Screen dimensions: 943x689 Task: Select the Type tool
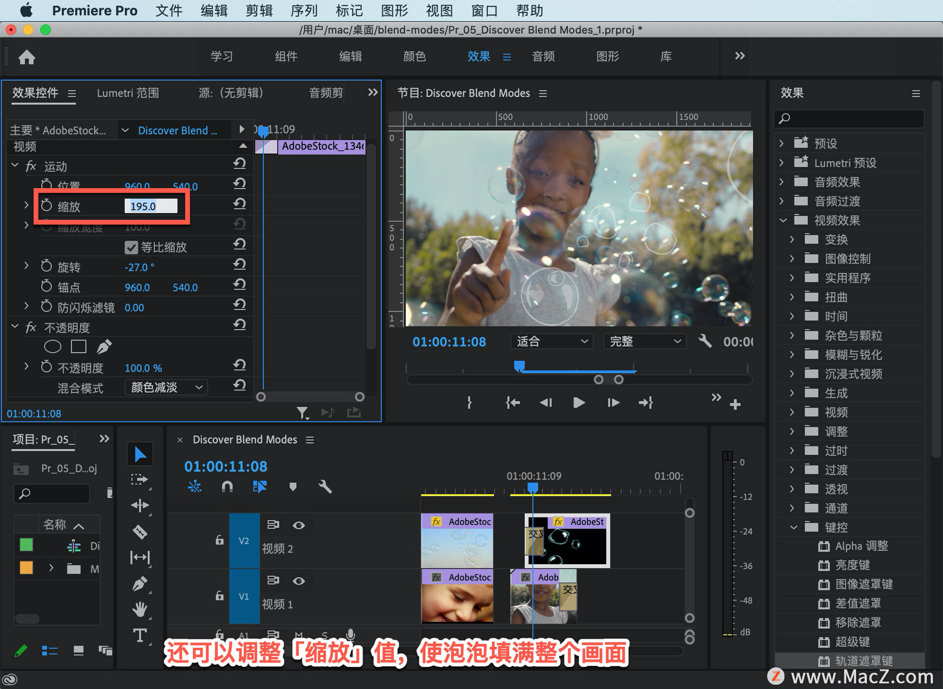tap(140, 635)
